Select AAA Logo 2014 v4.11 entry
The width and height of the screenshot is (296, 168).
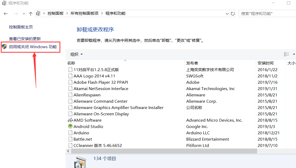pyautogui.click(x=94, y=76)
